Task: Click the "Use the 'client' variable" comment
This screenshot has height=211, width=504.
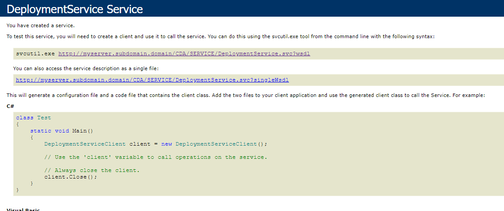Action: click(155, 157)
